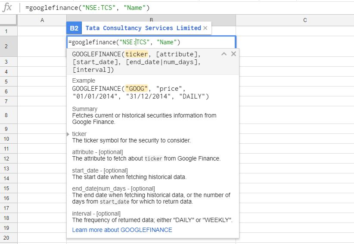This screenshot has width=354, height=244.
Task: Click cell A5
Action: tap(42, 81)
